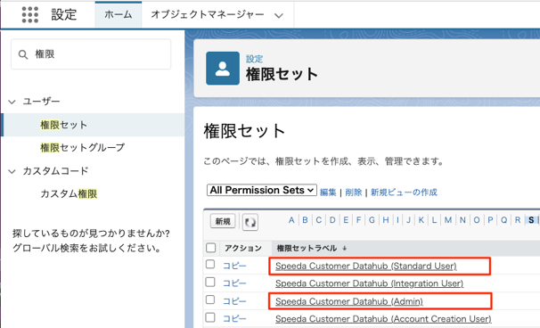
Task: Toggle the select-all checkbox in table header
Action: click(210, 248)
